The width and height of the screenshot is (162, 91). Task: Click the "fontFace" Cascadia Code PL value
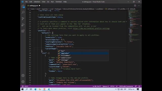click(x=64, y=47)
